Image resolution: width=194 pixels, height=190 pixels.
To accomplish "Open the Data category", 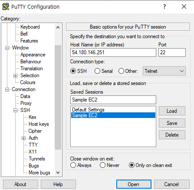I will click(25, 96).
